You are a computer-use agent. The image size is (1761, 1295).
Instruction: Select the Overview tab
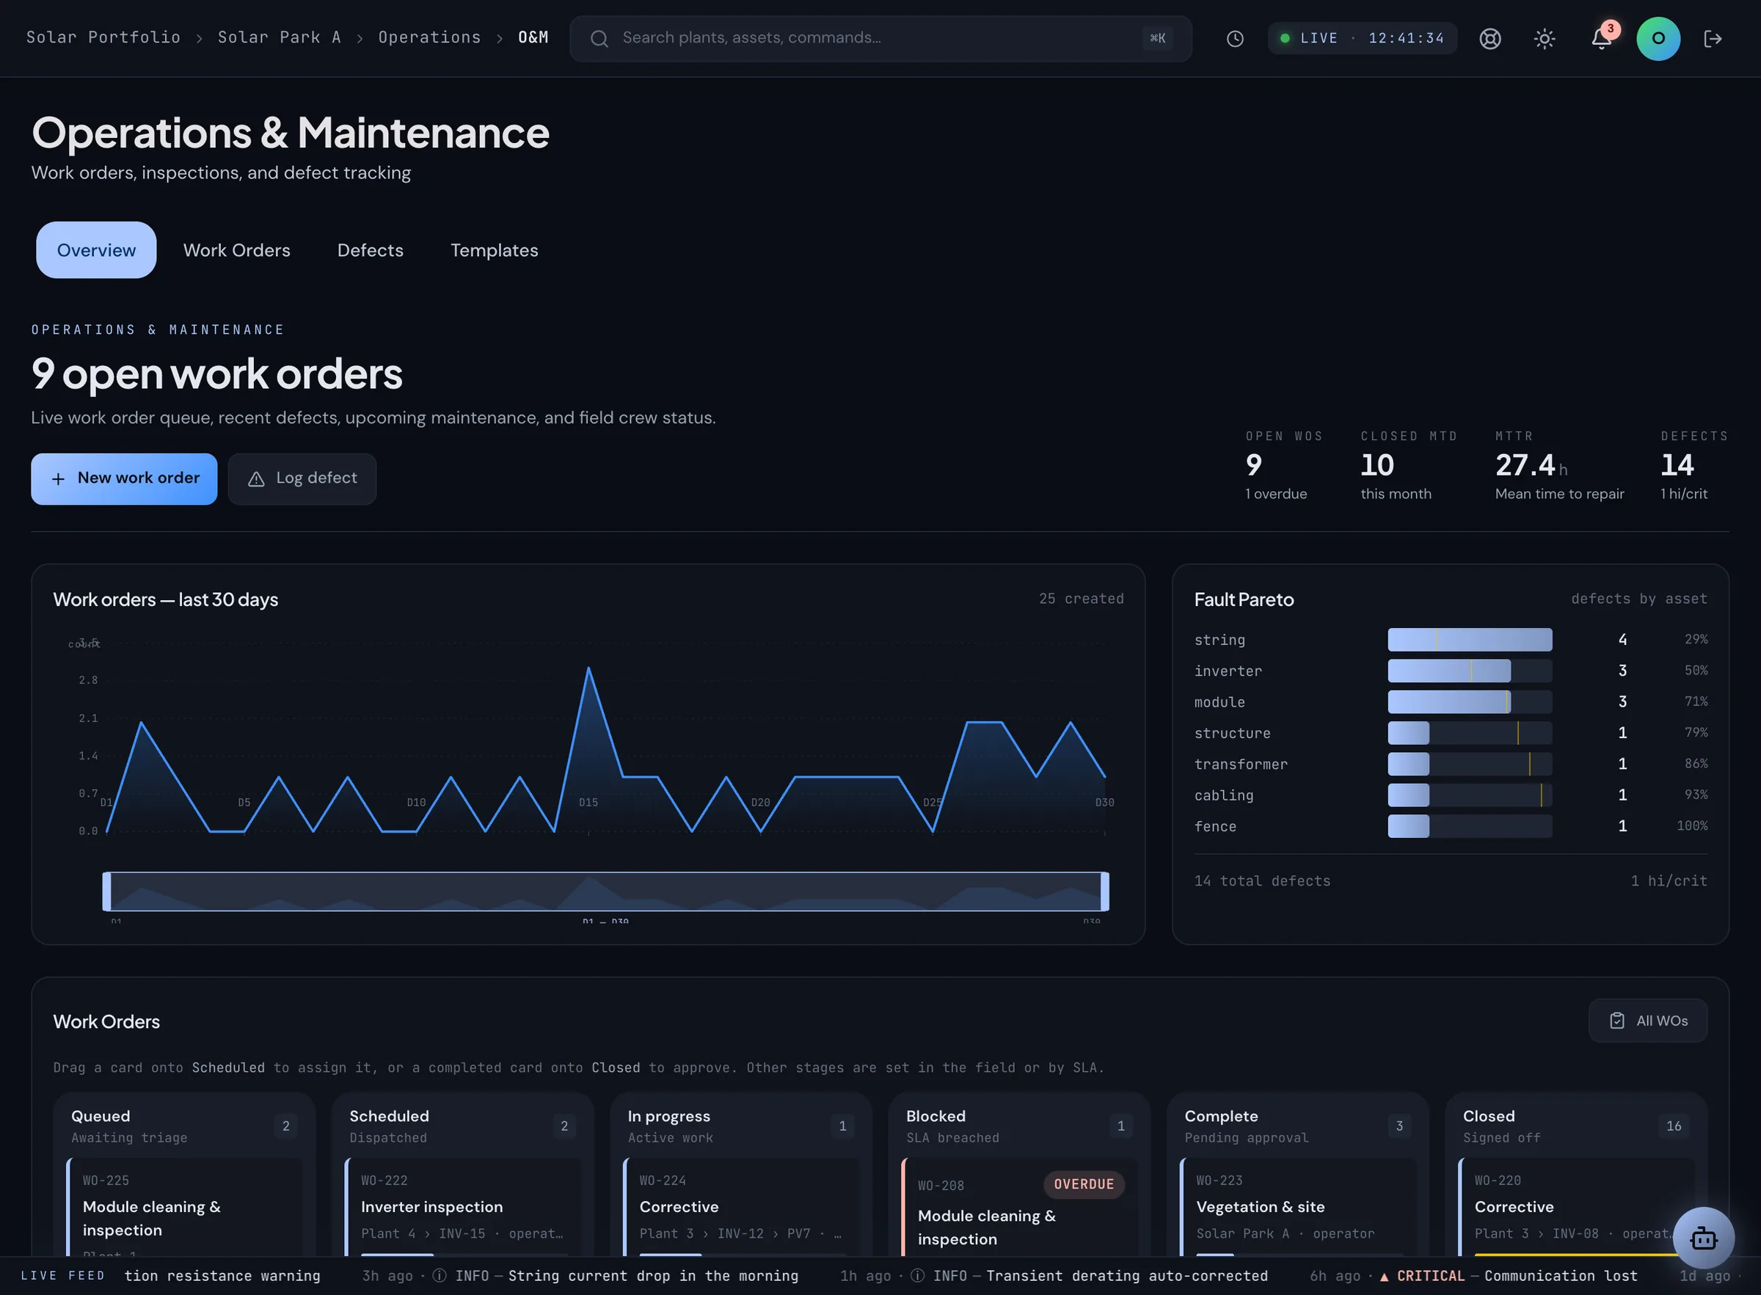tap(96, 250)
